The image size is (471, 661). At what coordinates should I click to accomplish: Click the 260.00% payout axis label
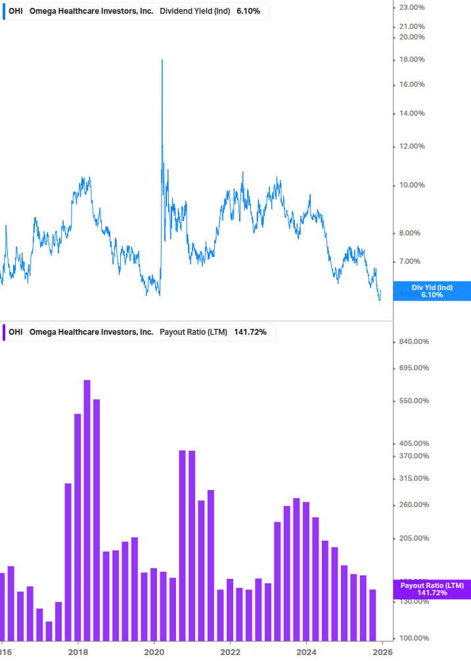pyautogui.click(x=414, y=505)
